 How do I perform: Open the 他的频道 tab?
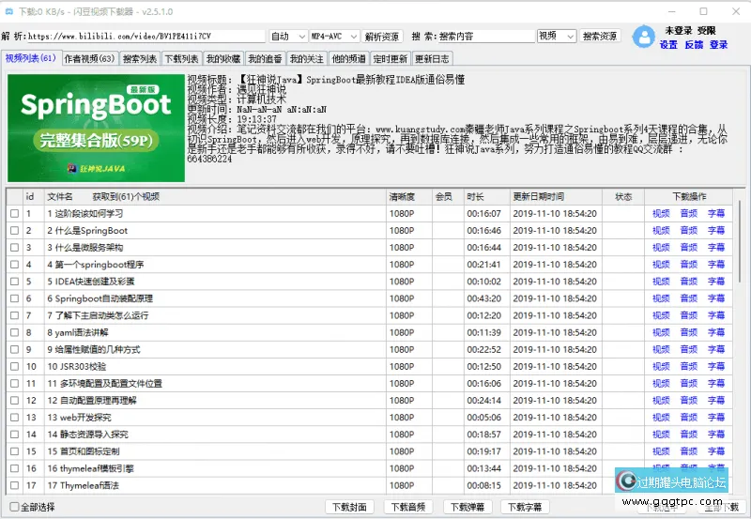[x=348, y=59]
